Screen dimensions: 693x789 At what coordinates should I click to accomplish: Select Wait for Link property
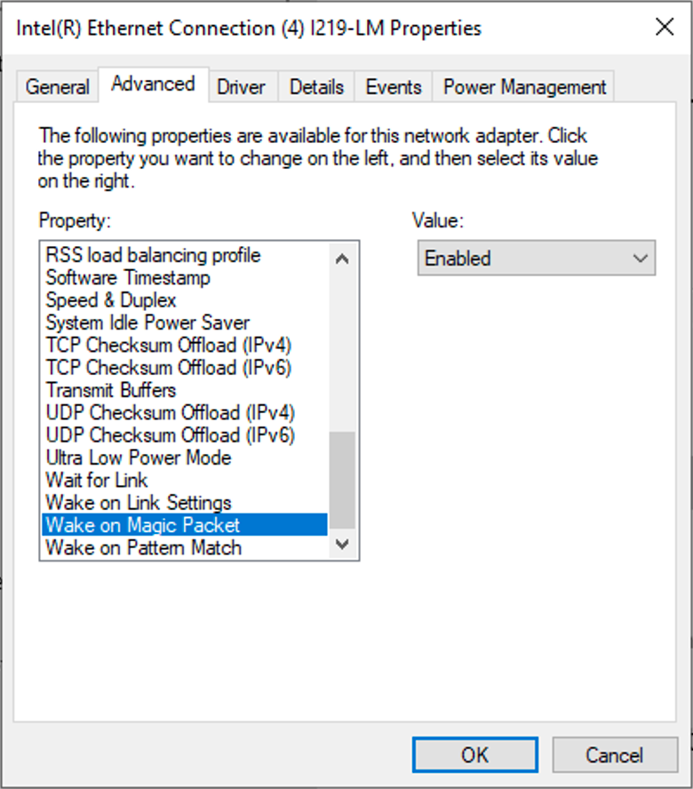(x=185, y=480)
